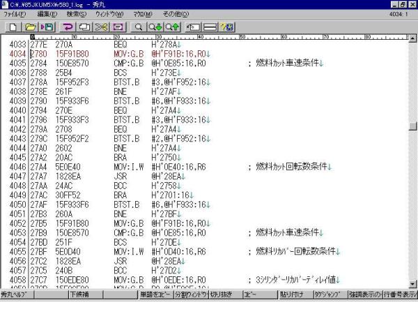Click CMP:G.B mnemonic on line 4053

coord(128,233)
